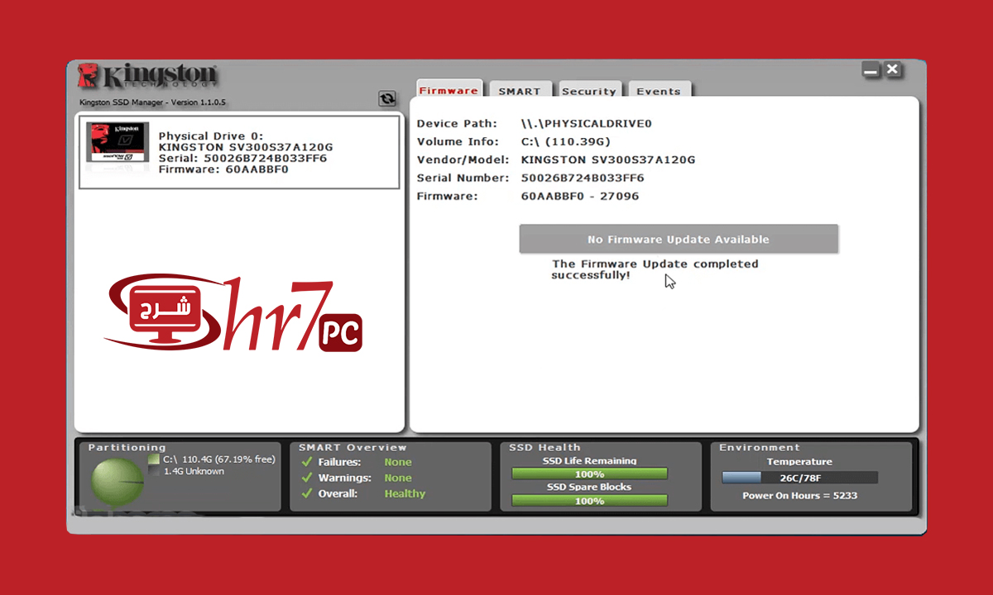Click the partition pie chart
Image resolution: width=993 pixels, height=595 pixels.
[x=117, y=483]
